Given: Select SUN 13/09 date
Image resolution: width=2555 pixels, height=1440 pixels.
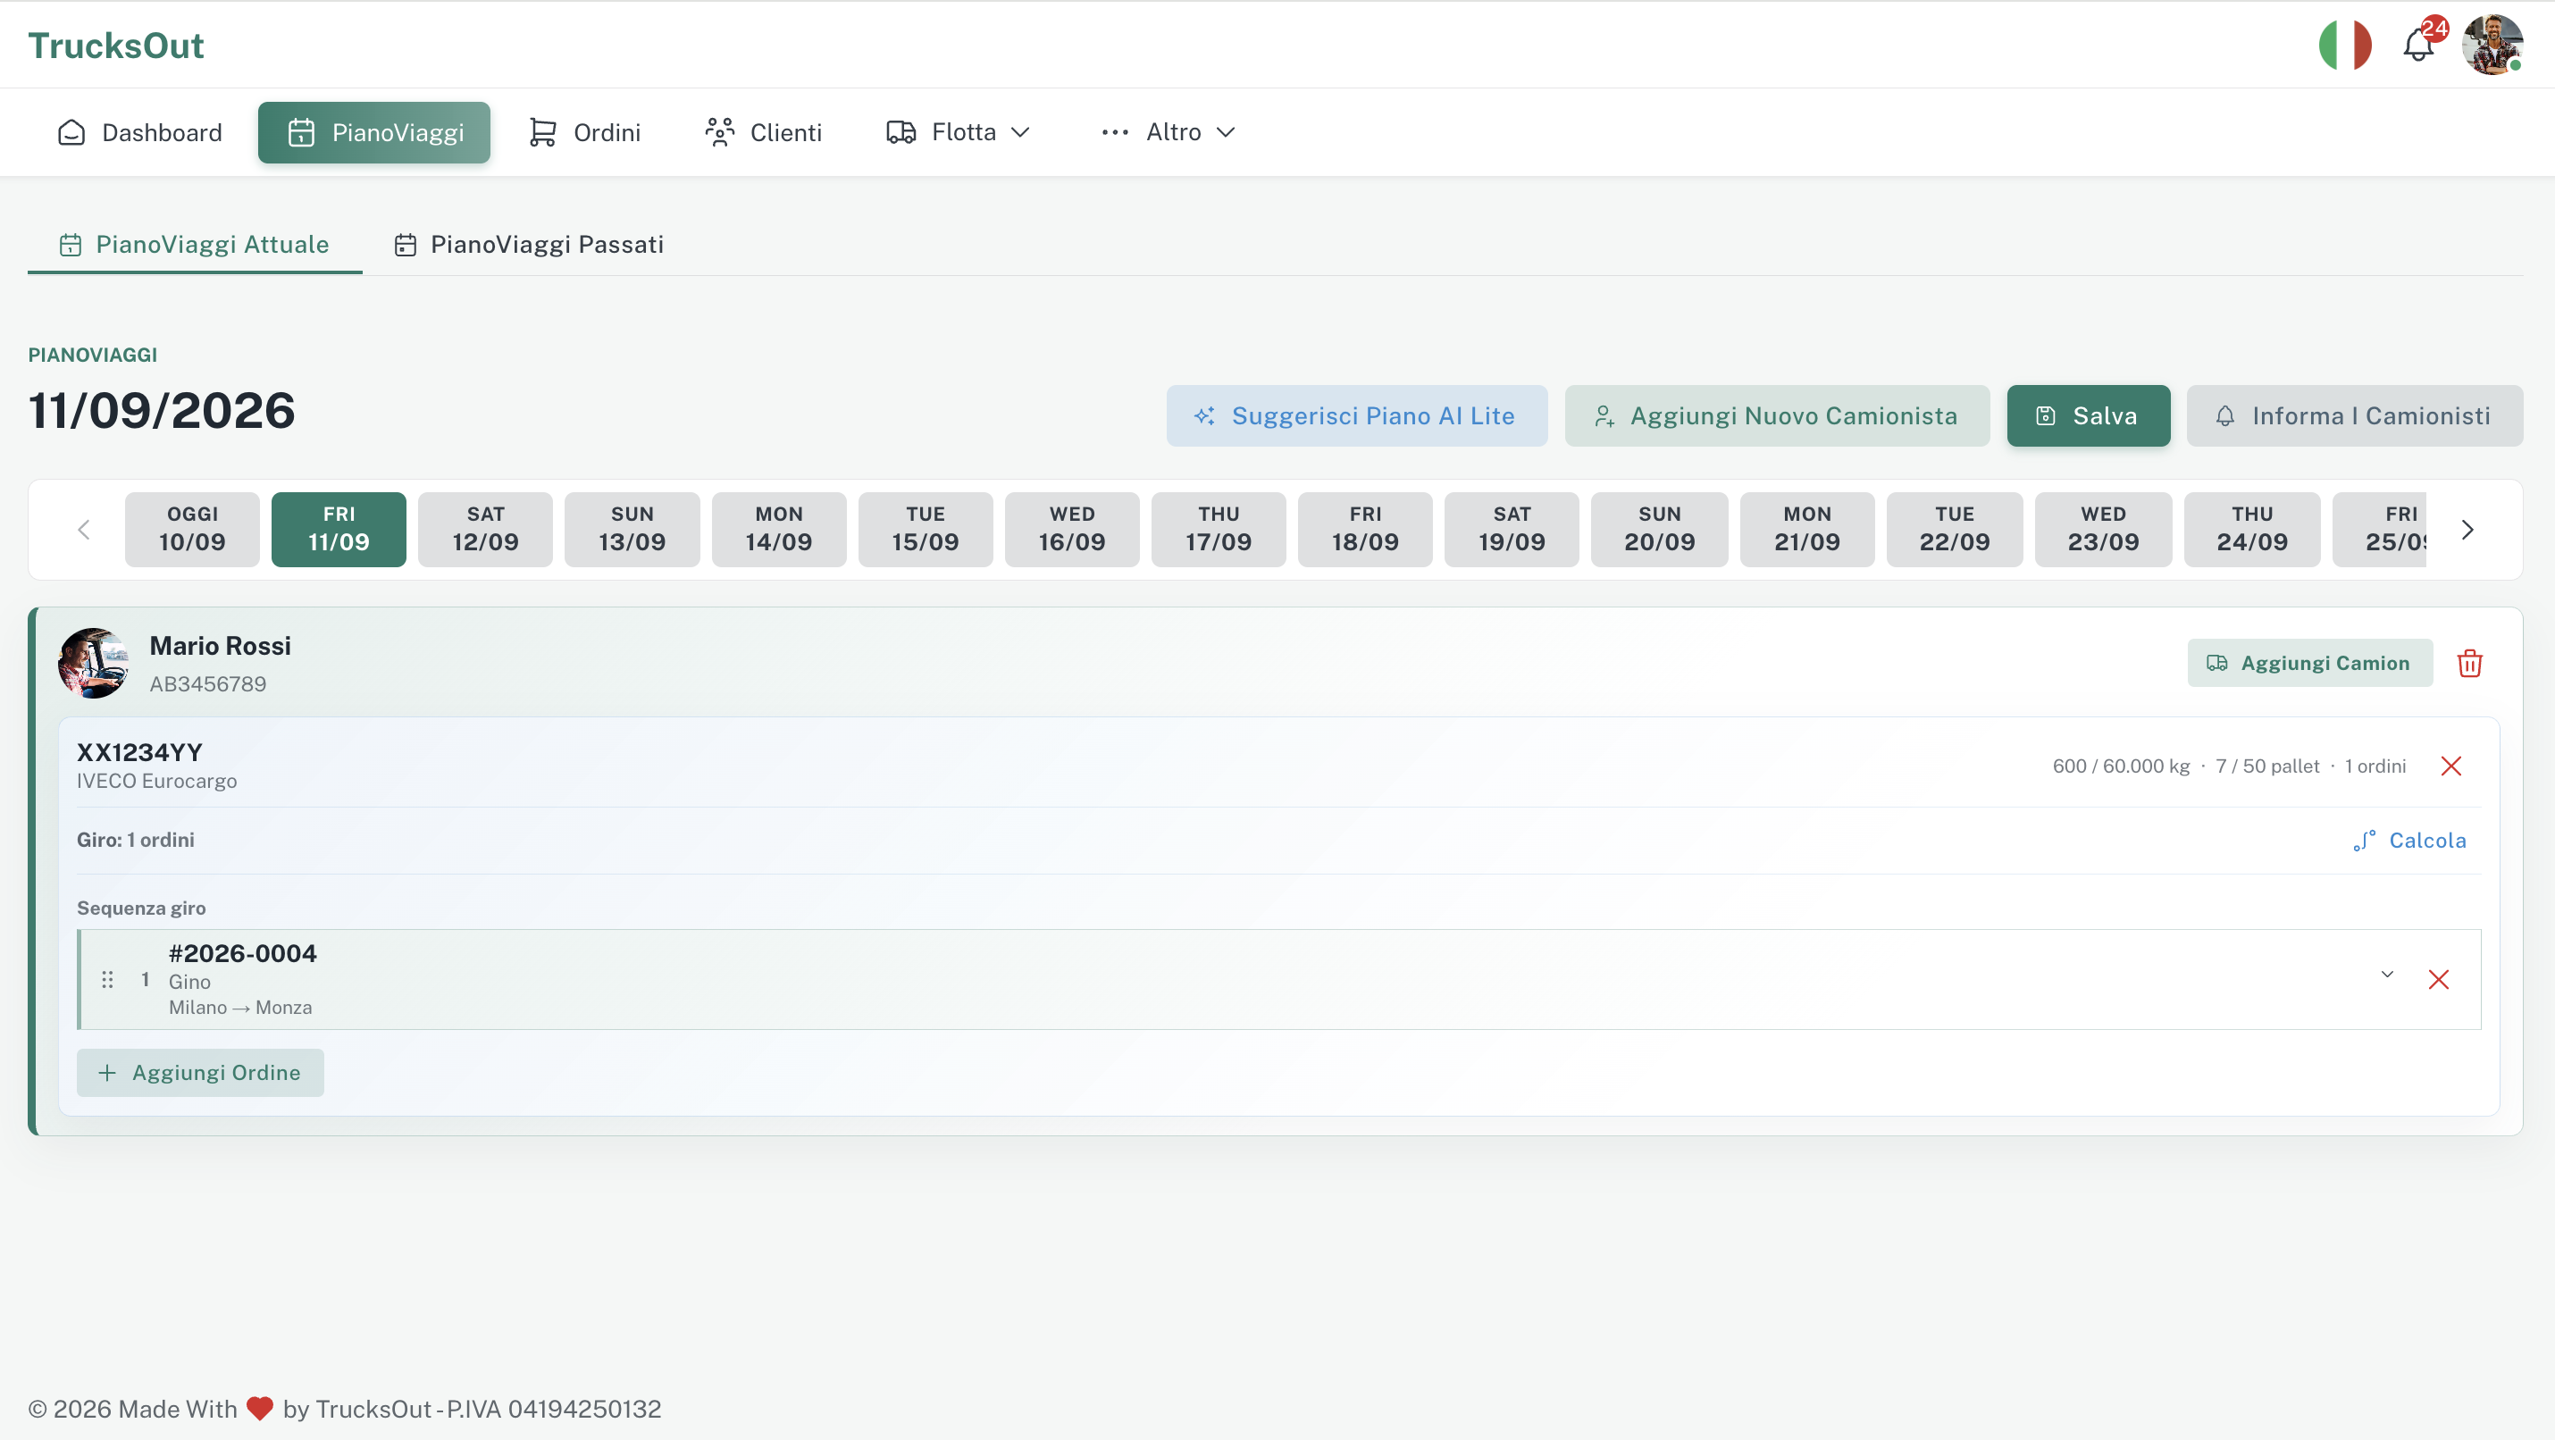Looking at the screenshot, I should 632,530.
